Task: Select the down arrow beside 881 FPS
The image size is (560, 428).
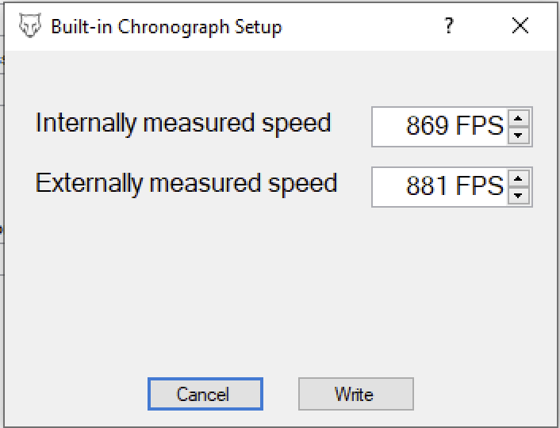Action: click(519, 196)
